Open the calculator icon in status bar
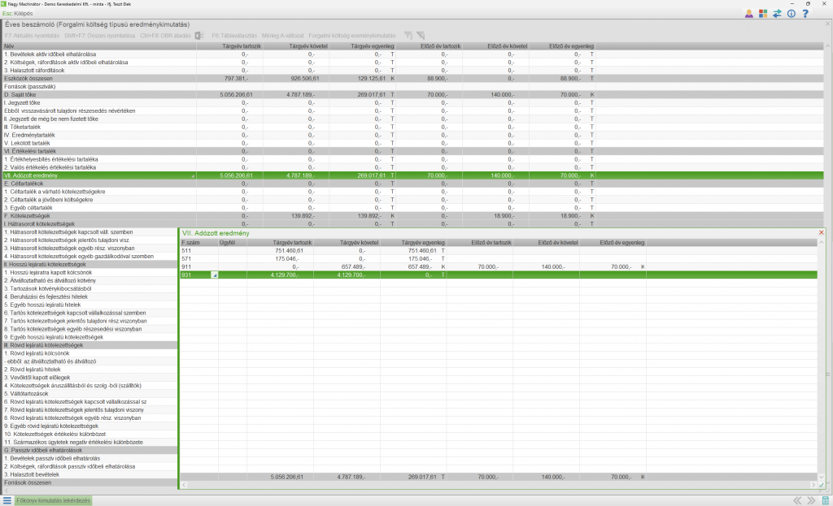Viewport: 833px width, 506px height. [x=825, y=500]
